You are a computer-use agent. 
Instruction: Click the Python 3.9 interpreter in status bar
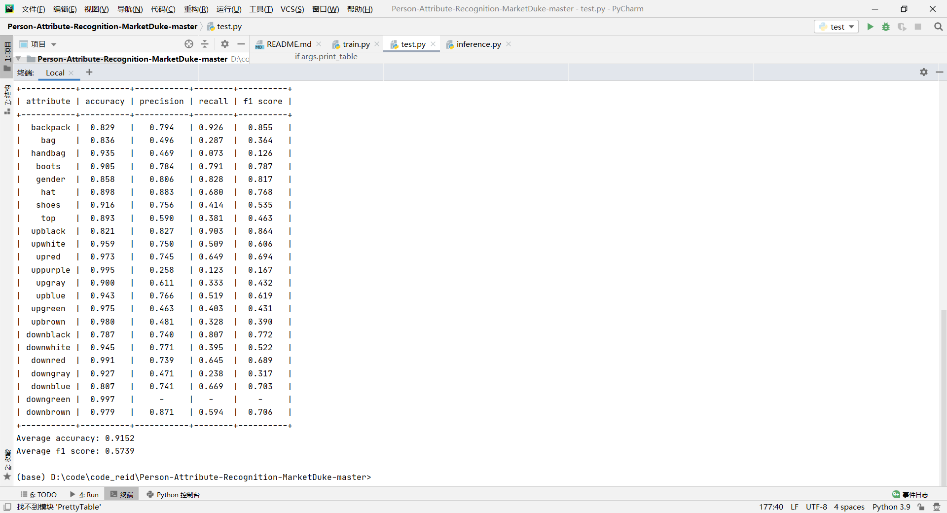(891, 507)
